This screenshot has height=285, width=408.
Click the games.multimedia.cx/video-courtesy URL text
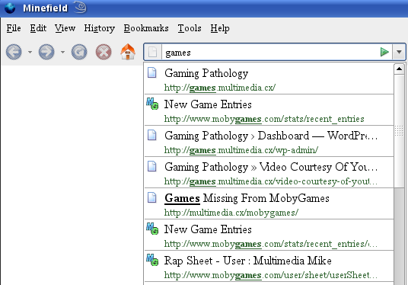click(271, 181)
